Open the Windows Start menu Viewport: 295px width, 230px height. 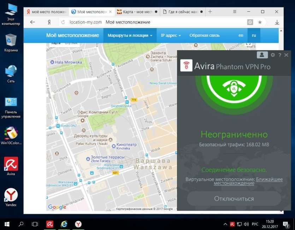[7, 224]
